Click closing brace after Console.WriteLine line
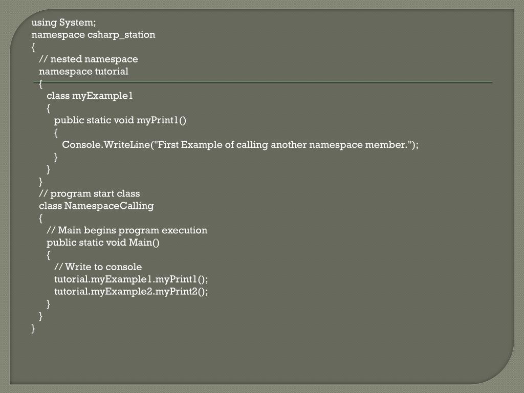This screenshot has width=524, height=393. click(x=56, y=158)
